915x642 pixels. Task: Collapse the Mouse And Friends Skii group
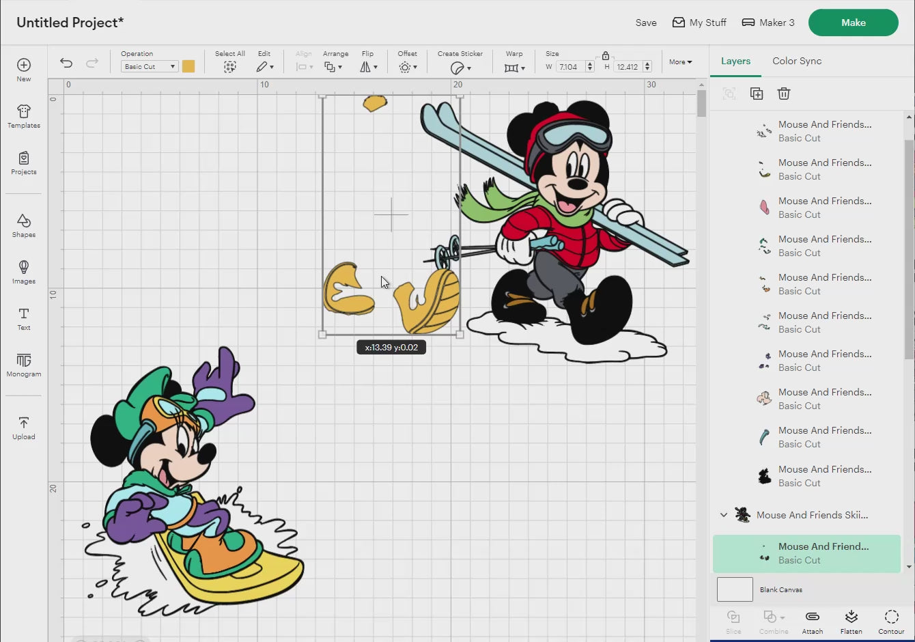click(724, 515)
